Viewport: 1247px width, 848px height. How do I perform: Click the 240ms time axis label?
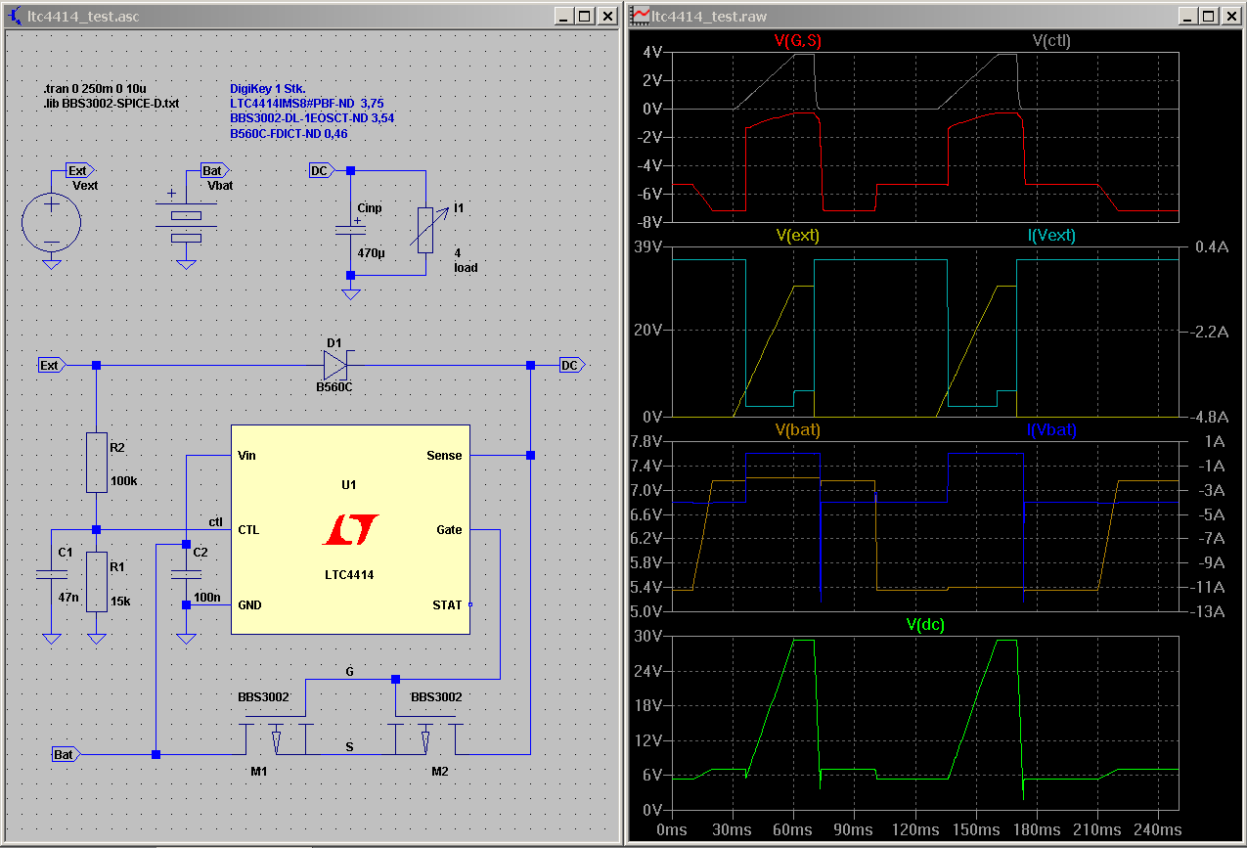click(1159, 829)
